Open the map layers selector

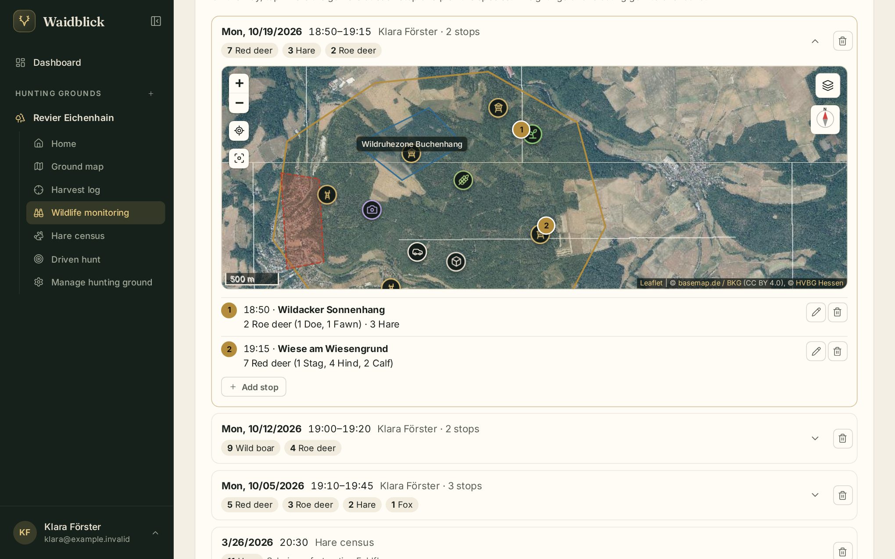(x=827, y=85)
